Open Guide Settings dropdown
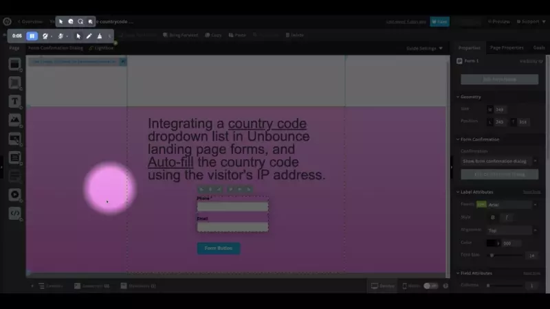Image resolution: width=550 pixels, height=309 pixels. point(424,48)
